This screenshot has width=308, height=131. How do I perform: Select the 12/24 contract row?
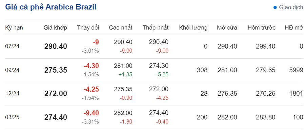(154, 94)
